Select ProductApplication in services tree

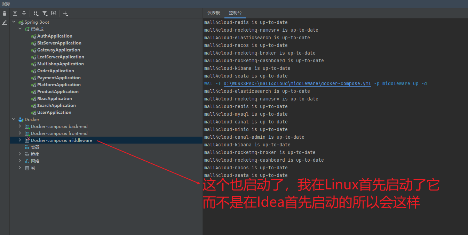(x=58, y=91)
